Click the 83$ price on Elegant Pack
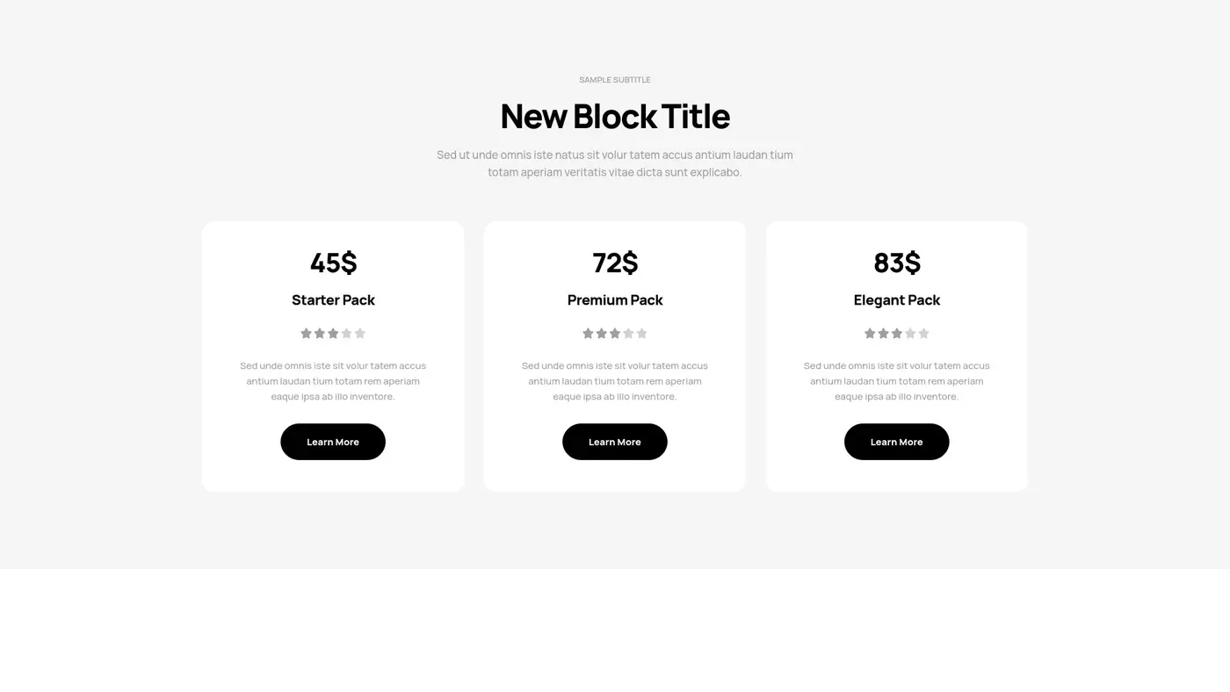This screenshot has width=1230, height=692. pos(896,261)
